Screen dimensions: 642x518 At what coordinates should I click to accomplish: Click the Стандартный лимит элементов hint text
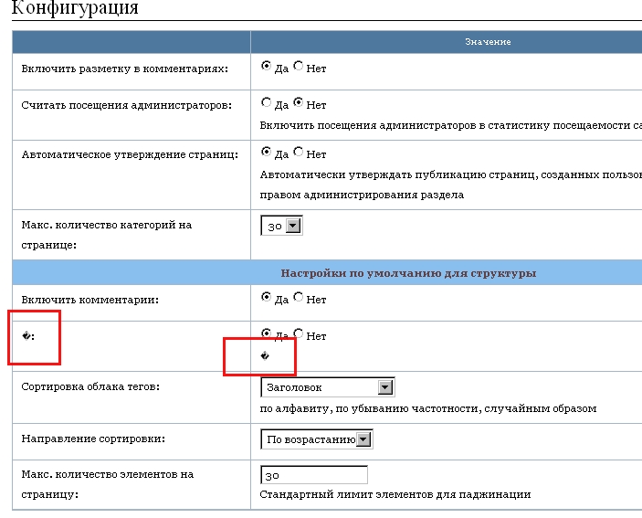(x=395, y=494)
